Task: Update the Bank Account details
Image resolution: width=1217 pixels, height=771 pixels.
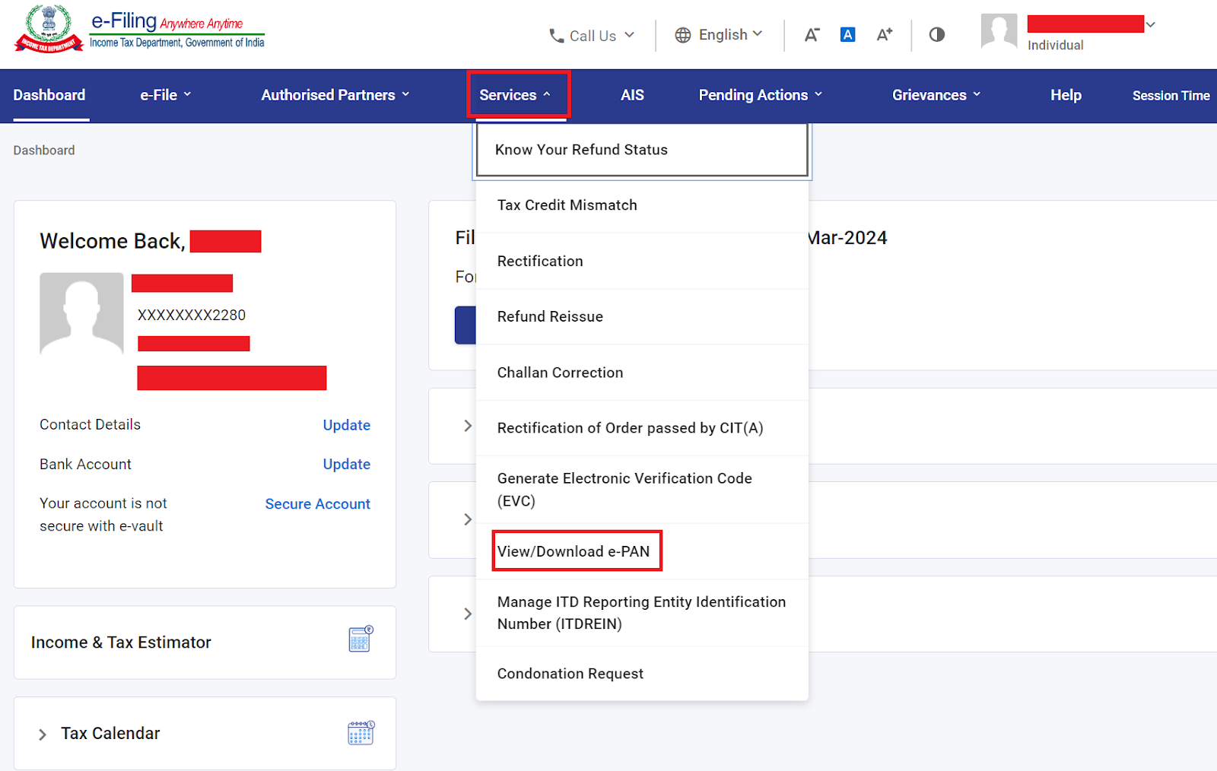Action: coord(346,464)
